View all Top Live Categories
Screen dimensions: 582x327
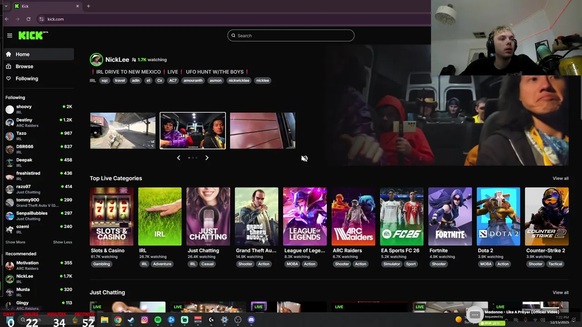(x=561, y=178)
